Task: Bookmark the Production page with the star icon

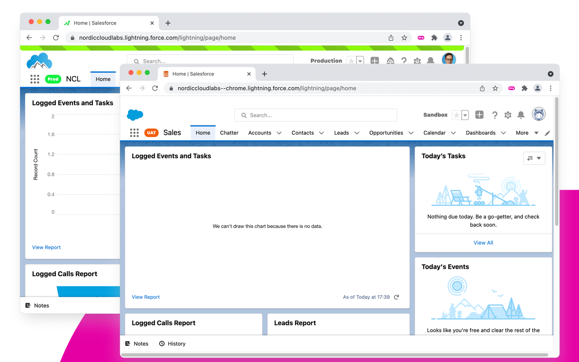Action: pyautogui.click(x=404, y=38)
